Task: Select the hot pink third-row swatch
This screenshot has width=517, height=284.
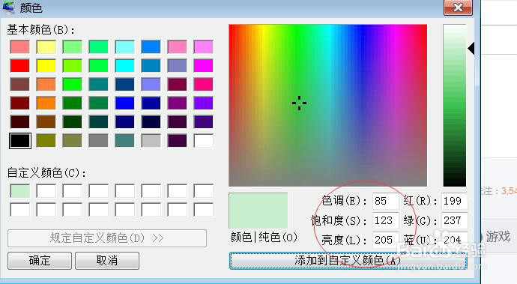Action: click(204, 85)
